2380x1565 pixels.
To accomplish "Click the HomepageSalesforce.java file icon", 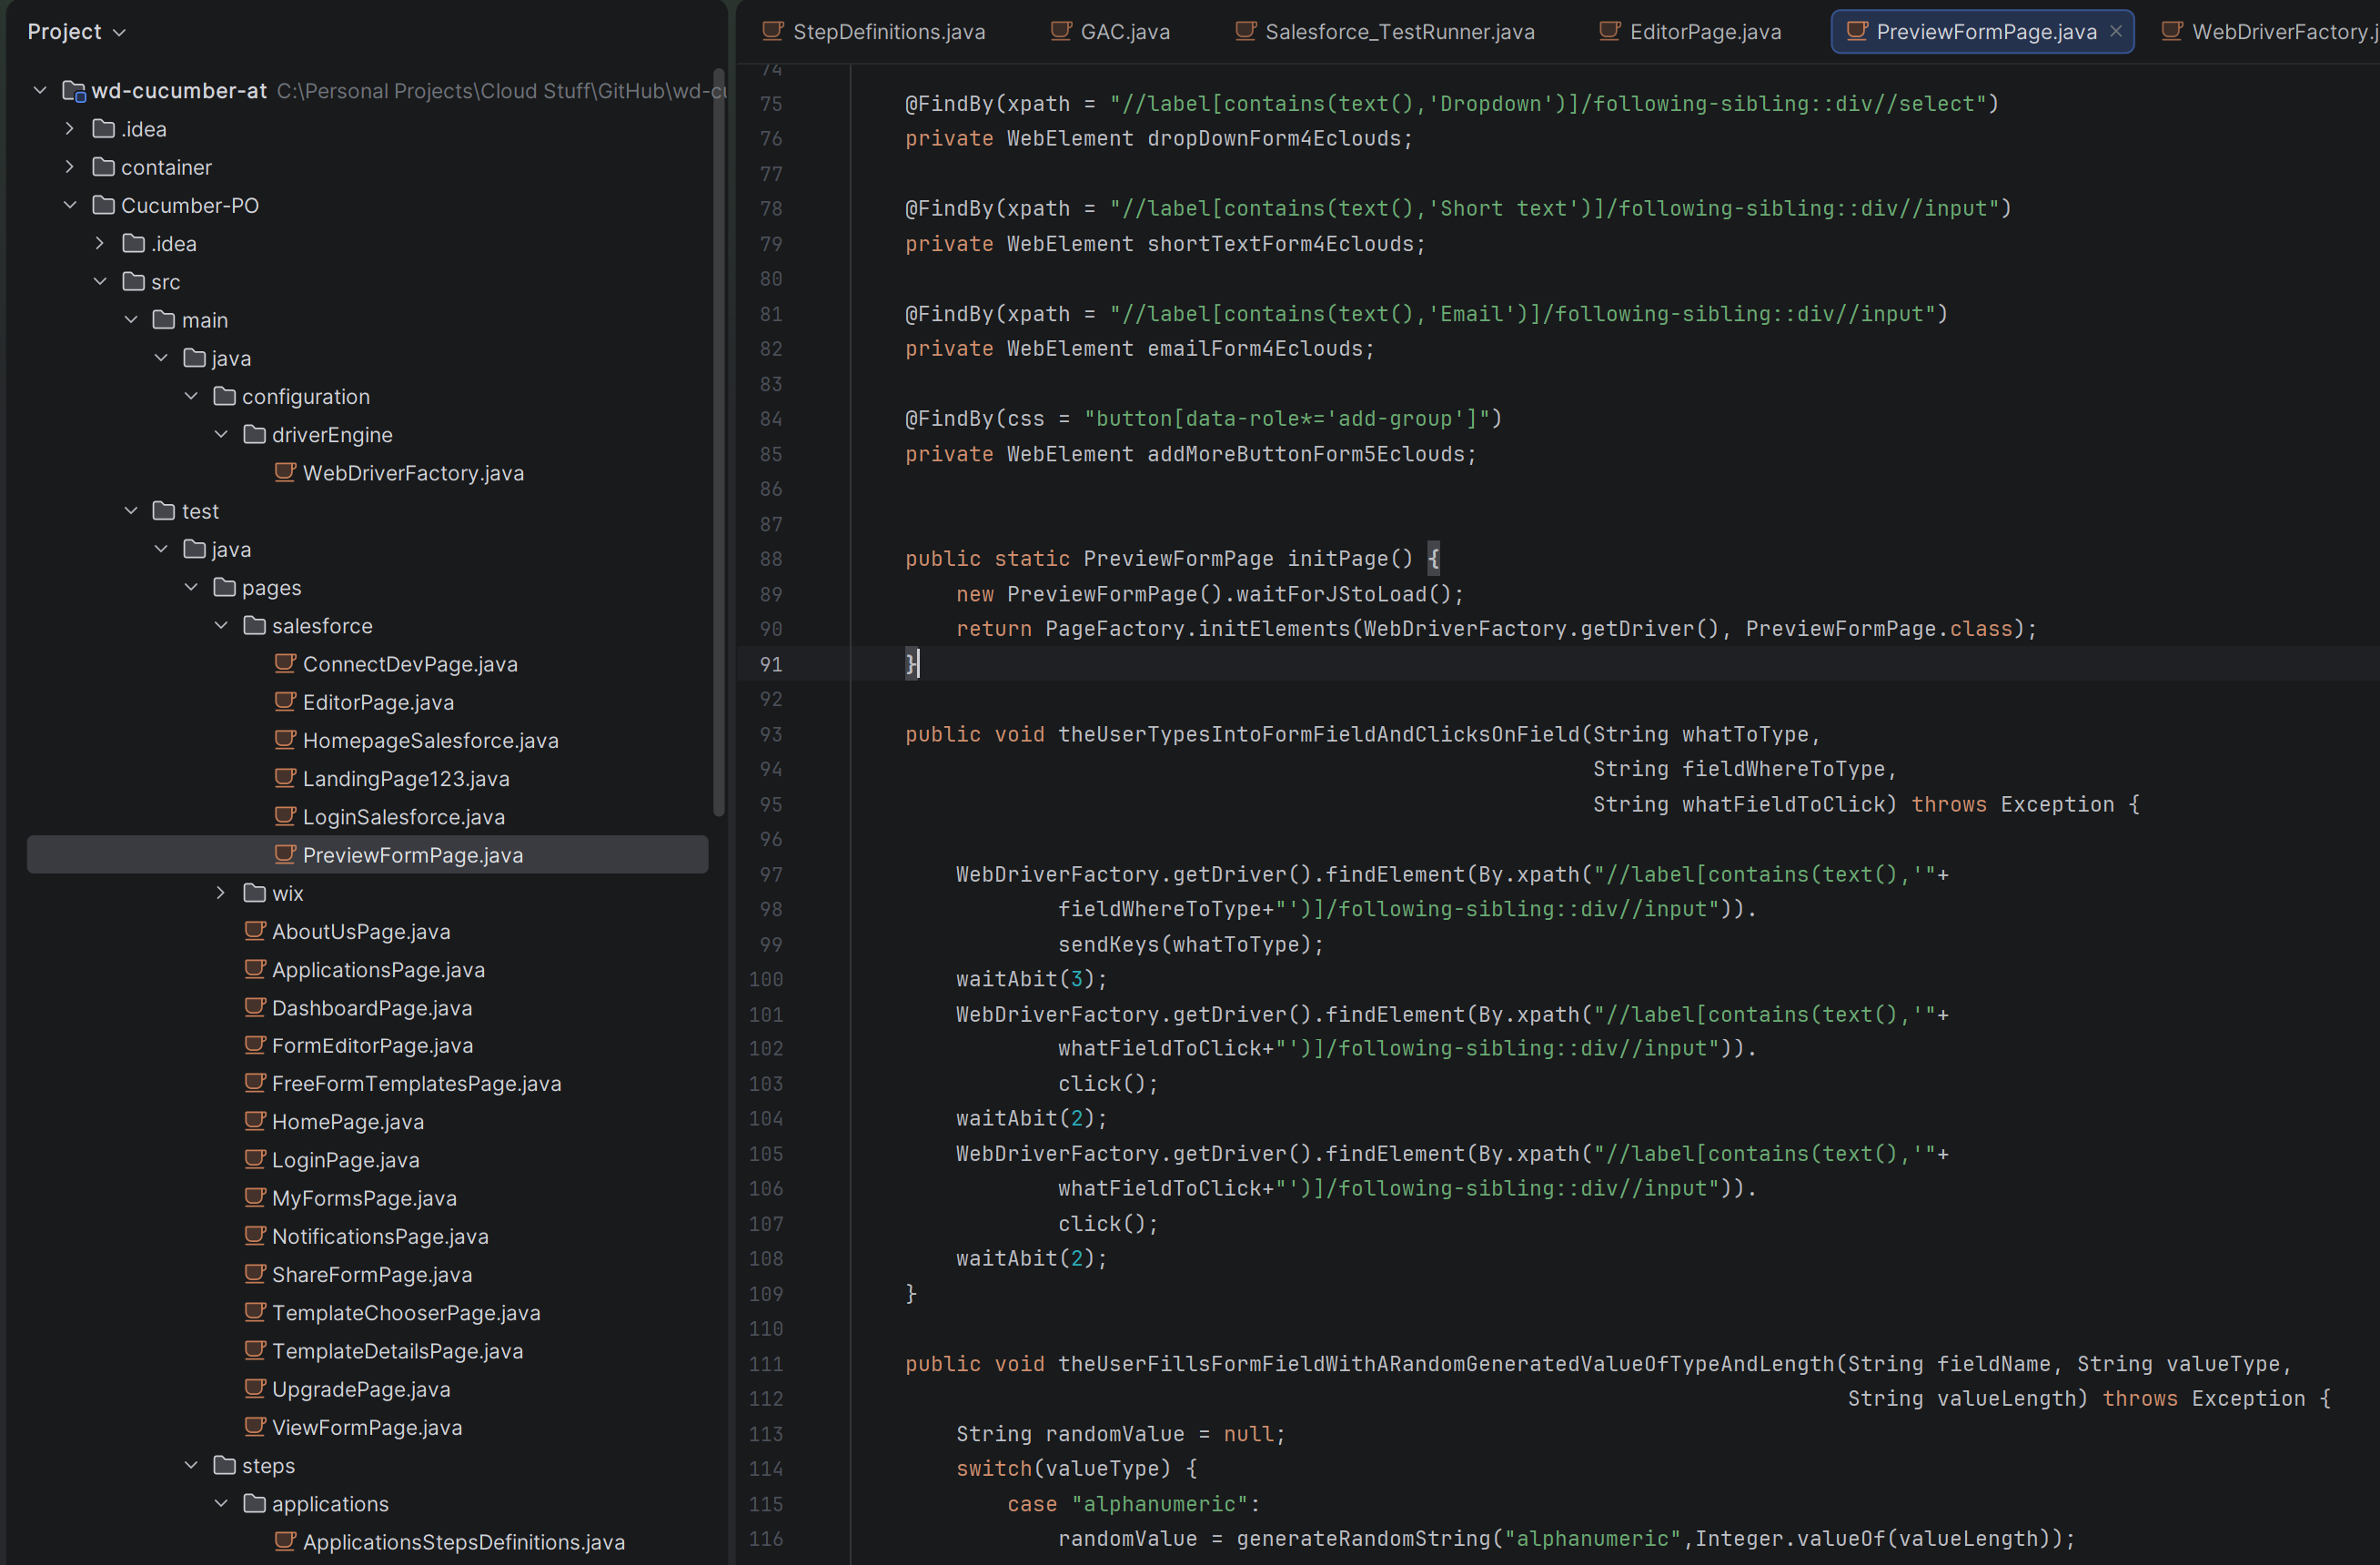I will [285, 739].
